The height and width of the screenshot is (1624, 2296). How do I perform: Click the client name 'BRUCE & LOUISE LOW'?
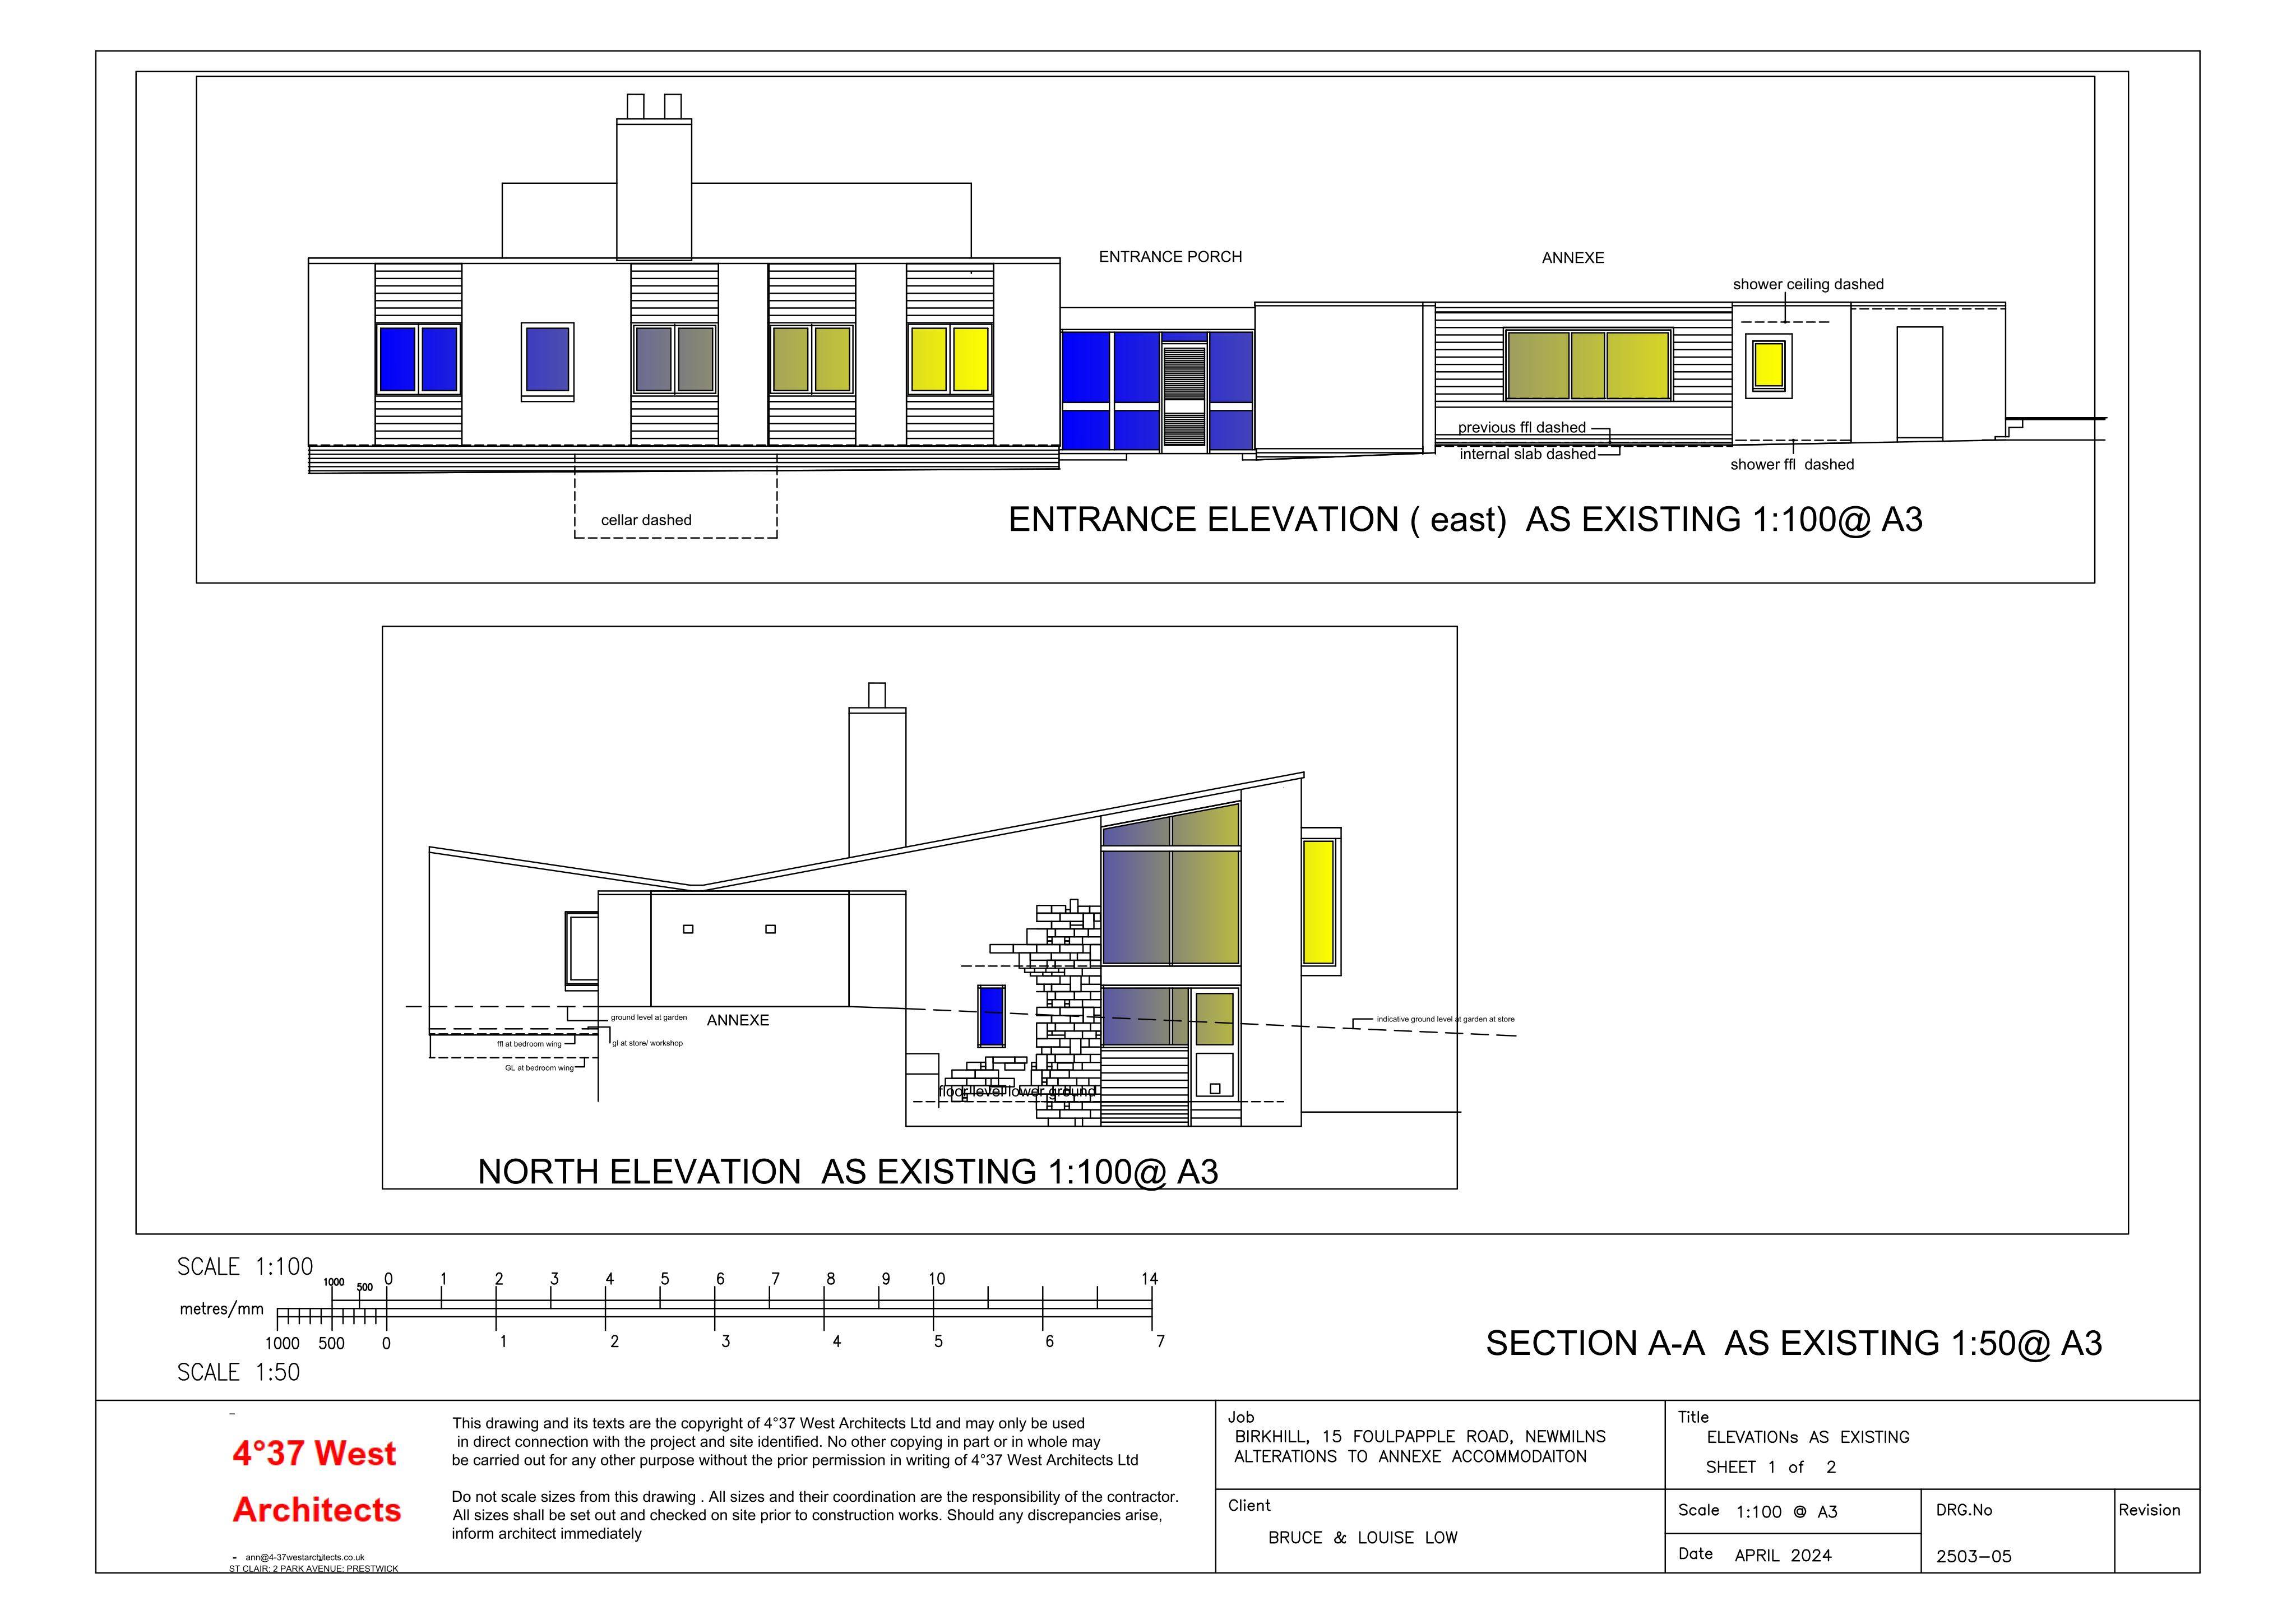(x=1363, y=1538)
